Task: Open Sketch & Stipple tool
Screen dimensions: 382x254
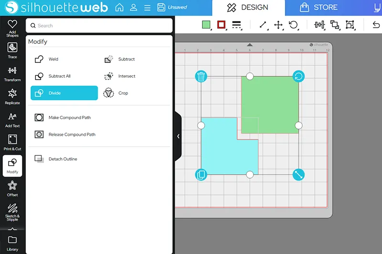Action: click(12, 212)
